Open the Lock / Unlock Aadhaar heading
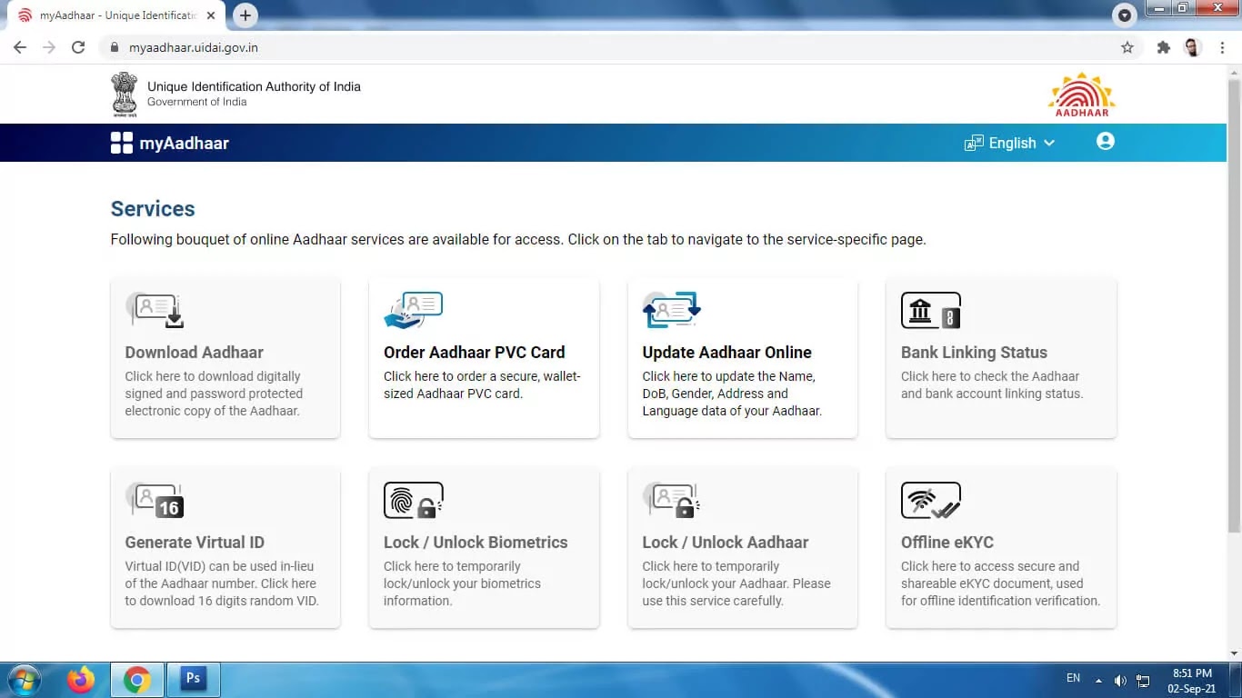Screen dimensions: 1242x698 (726, 543)
